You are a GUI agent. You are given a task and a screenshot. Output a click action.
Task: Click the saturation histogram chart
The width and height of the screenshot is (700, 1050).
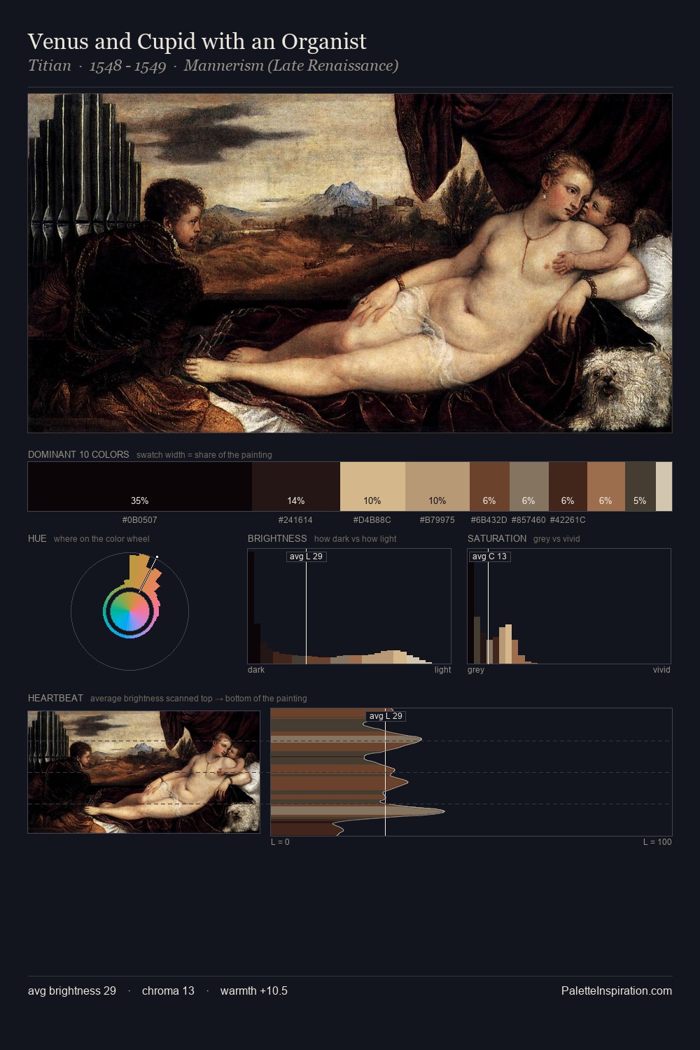tap(569, 606)
